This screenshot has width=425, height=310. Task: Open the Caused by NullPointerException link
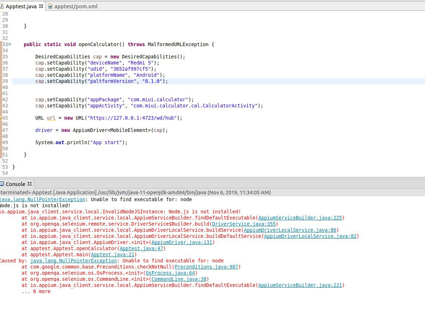[x=74, y=261]
